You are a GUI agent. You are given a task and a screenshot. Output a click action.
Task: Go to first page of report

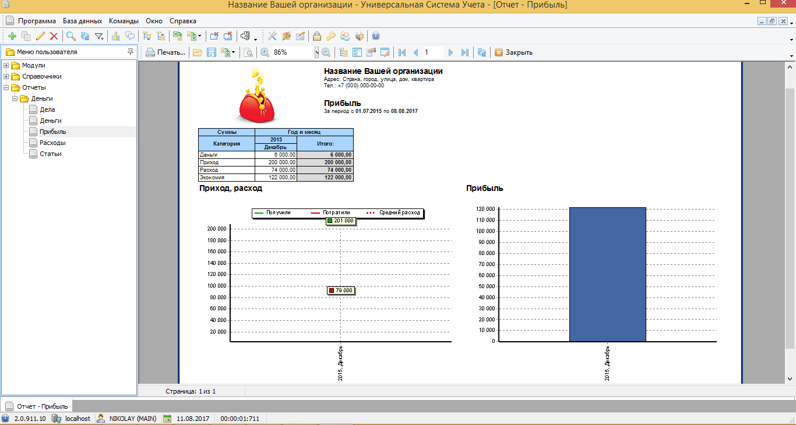pos(402,52)
